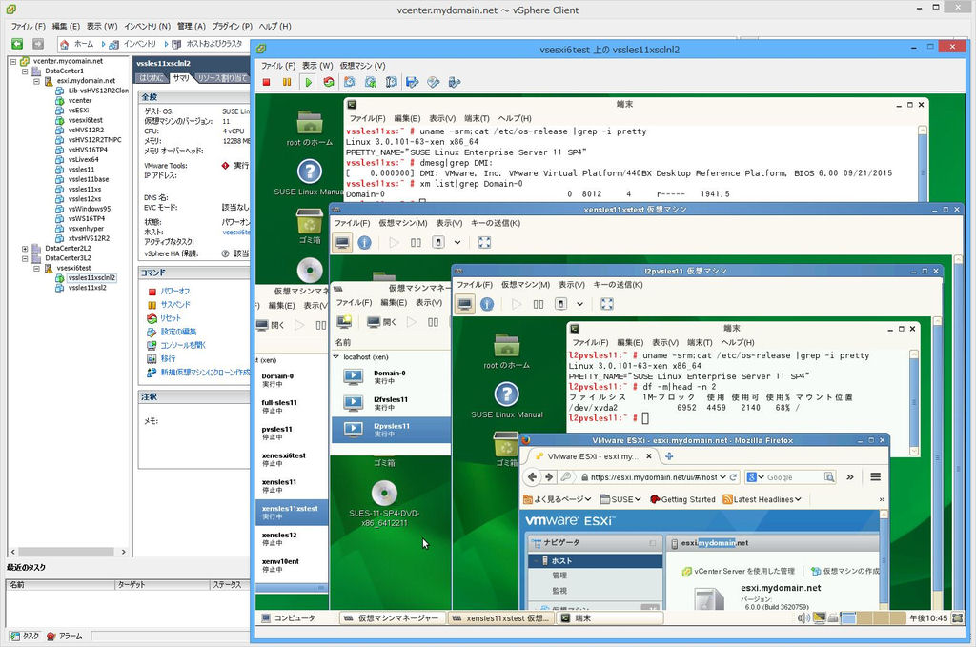Toggle pause in the xensles11xstest VM window
Screen dimensions: 976x647
(x=416, y=243)
